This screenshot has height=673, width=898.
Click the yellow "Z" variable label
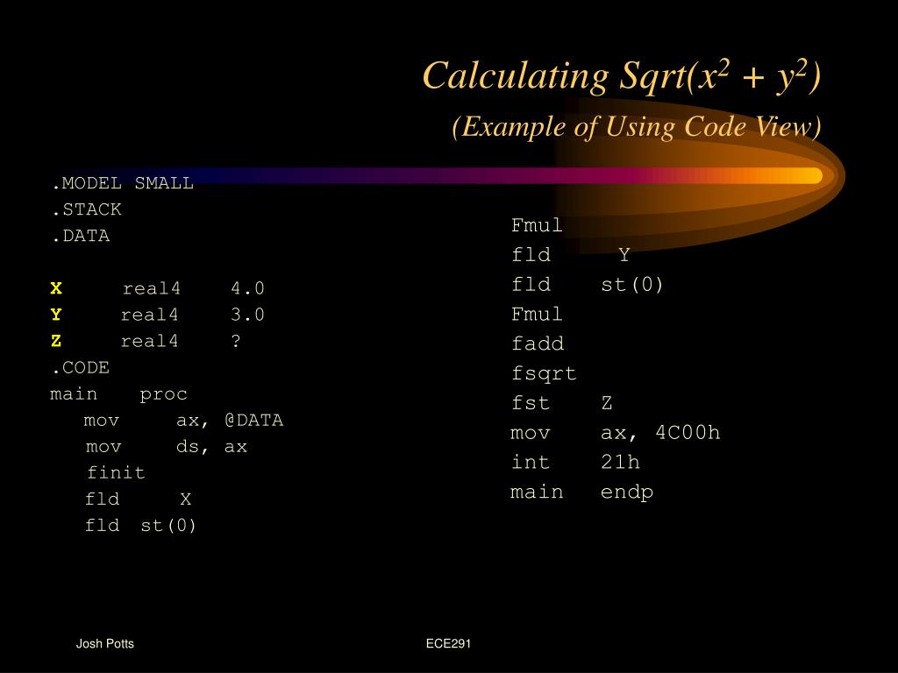[56, 341]
